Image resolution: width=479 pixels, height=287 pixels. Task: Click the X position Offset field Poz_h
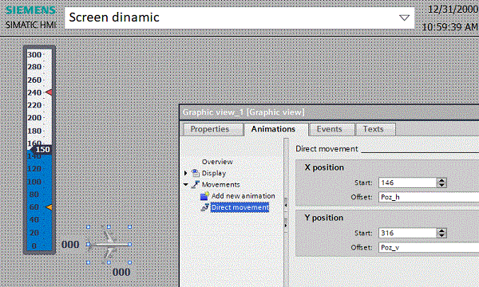click(429, 197)
